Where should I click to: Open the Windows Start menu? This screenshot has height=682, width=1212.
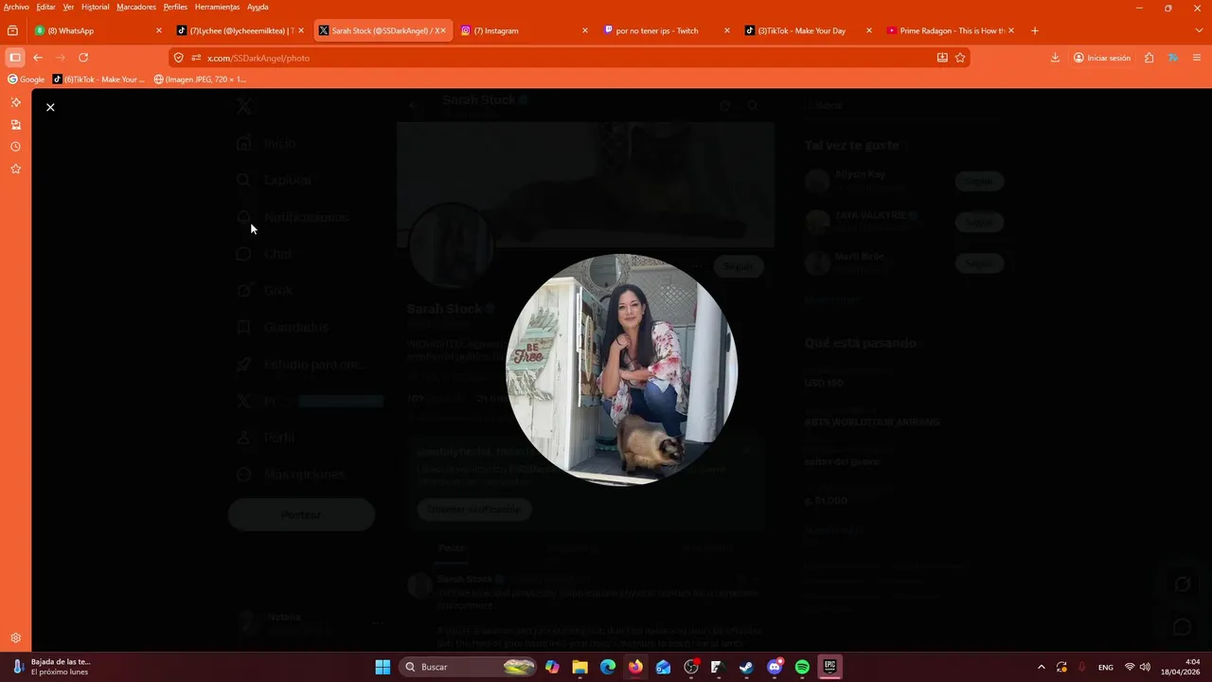[x=383, y=667]
